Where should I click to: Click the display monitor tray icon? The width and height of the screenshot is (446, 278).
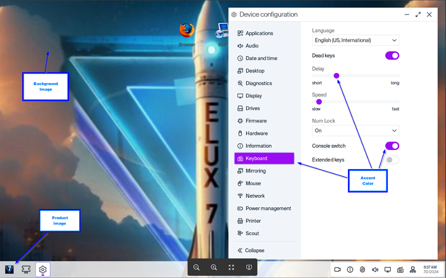coord(387,270)
